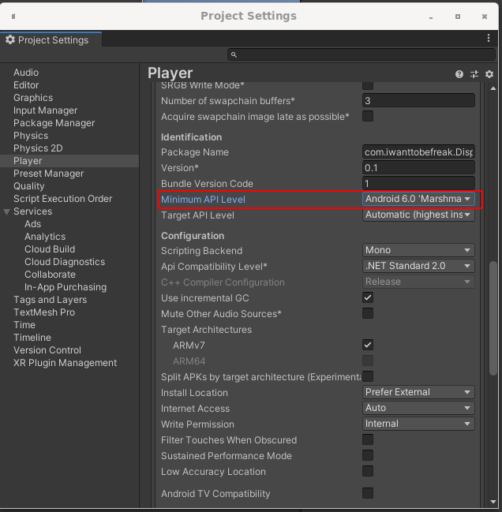Enable Android TV Compatibility
Viewport: 502px width, 512px height.
click(368, 493)
